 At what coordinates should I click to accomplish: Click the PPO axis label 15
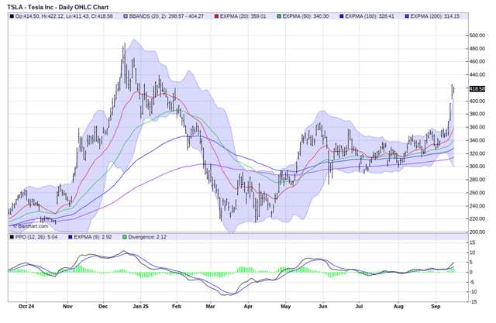[472, 242]
